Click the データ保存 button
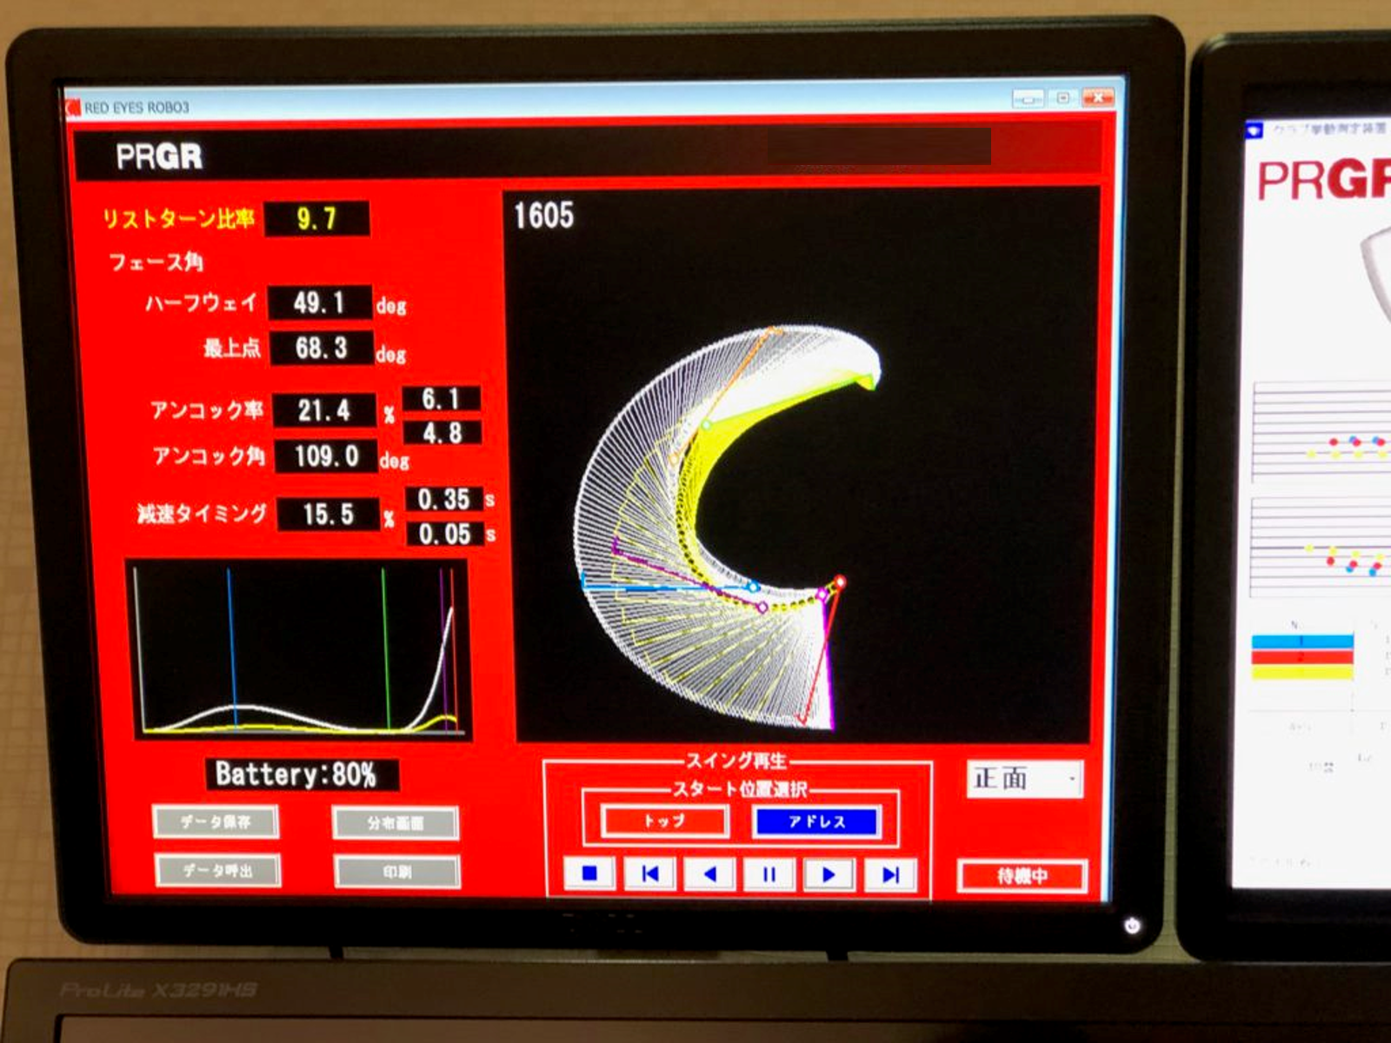Screen dimensions: 1391x1043 [216, 821]
